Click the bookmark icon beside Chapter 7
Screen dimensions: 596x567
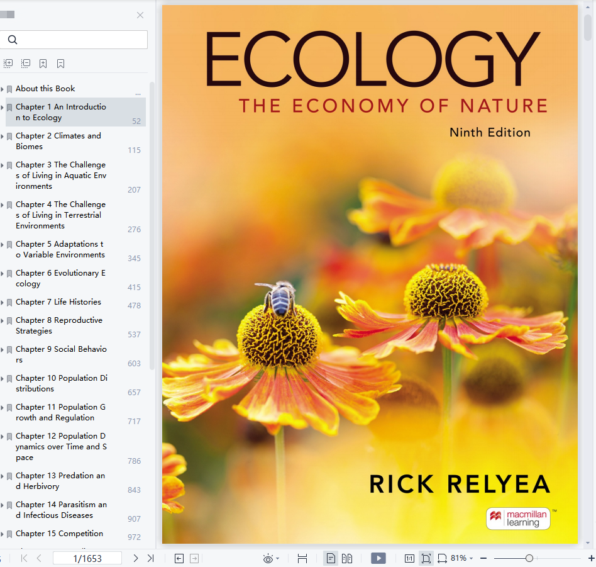9,303
